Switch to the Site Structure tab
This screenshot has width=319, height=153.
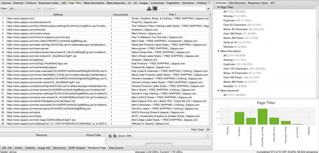237,3
